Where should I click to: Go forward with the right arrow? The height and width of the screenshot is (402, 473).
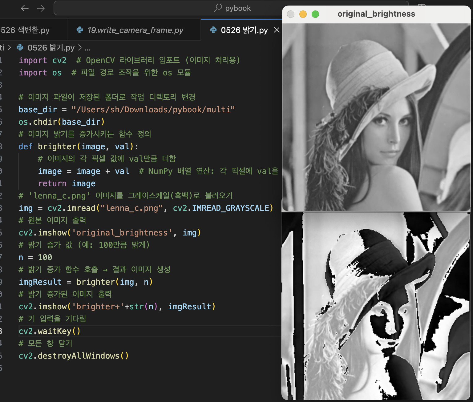click(41, 8)
